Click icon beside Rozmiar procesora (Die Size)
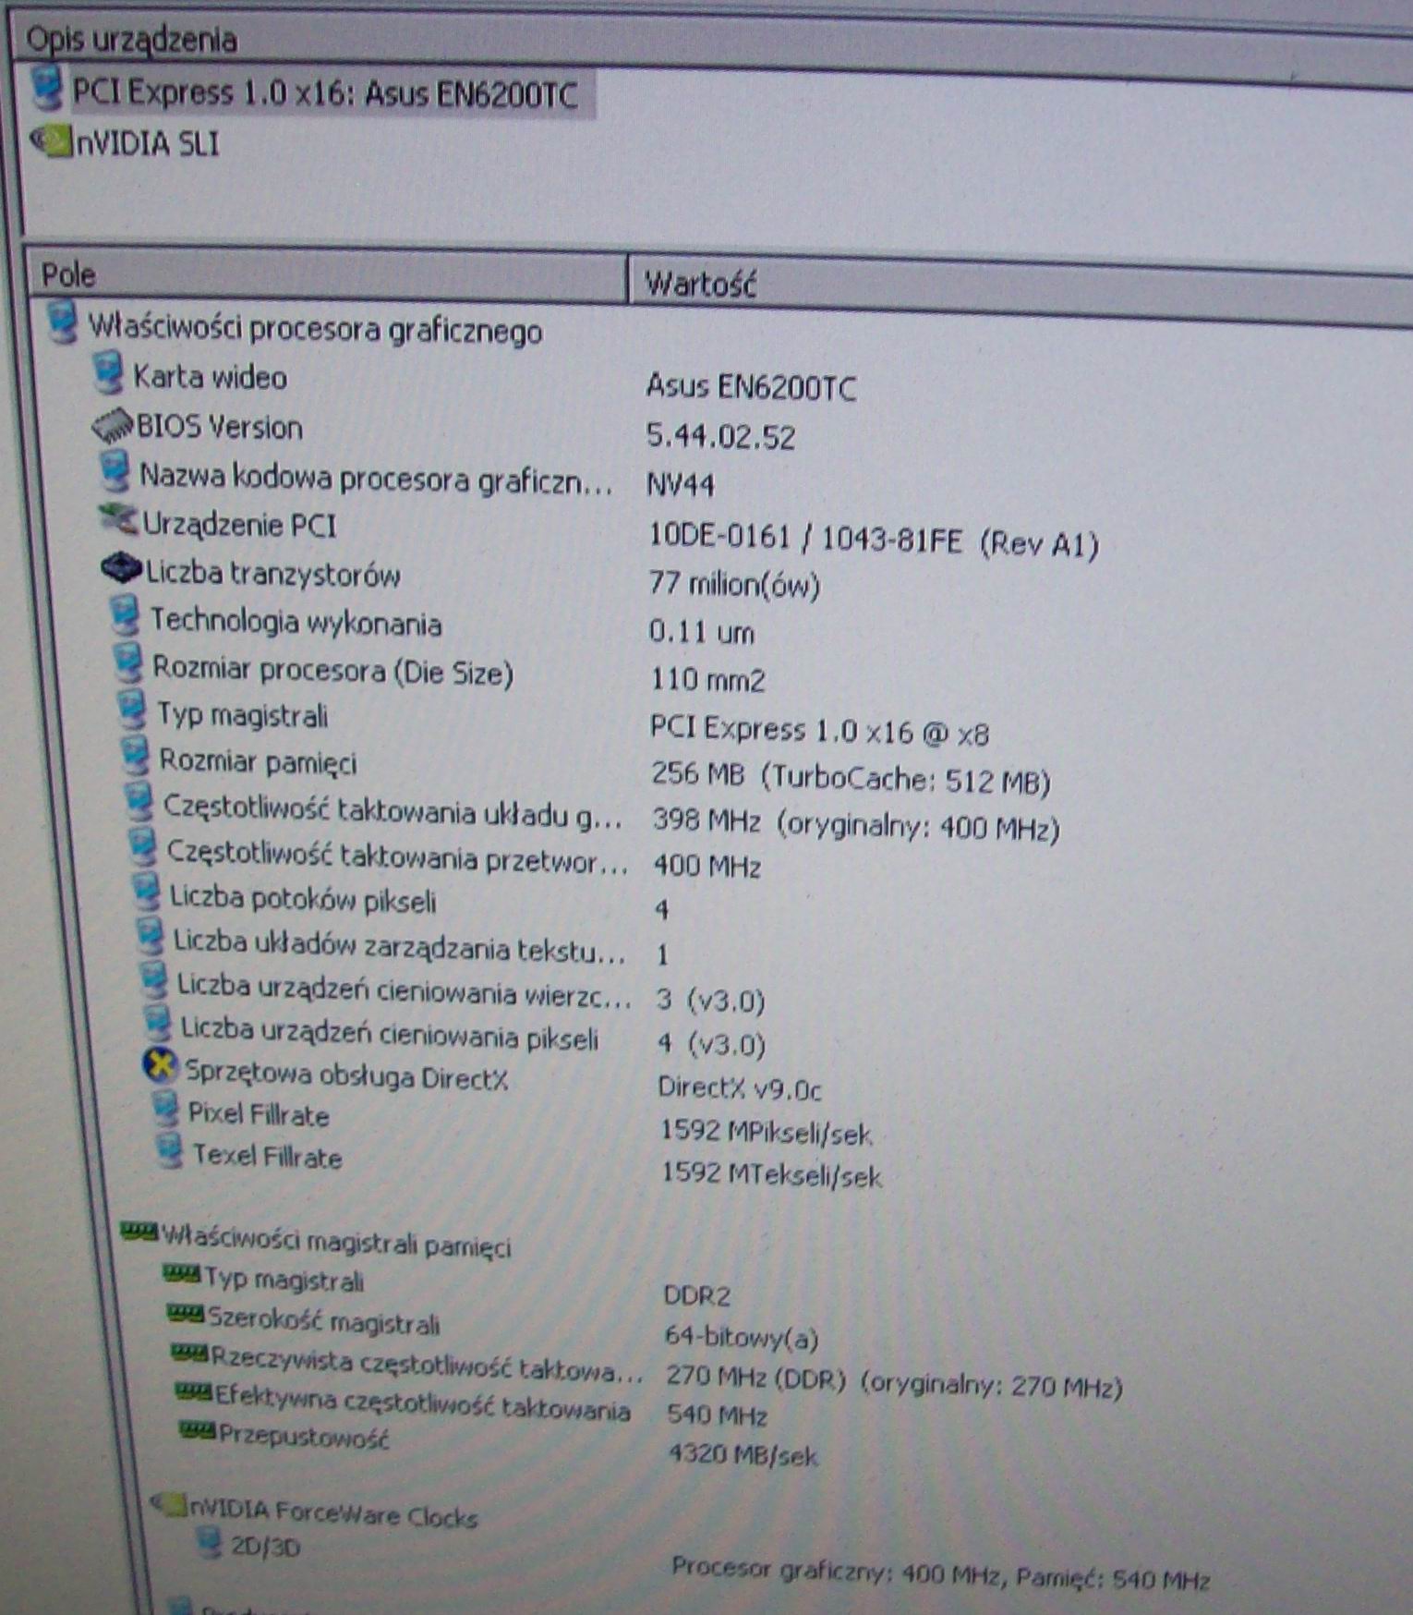Image resolution: width=1413 pixels, height=1615 pixels. (128, 664)
